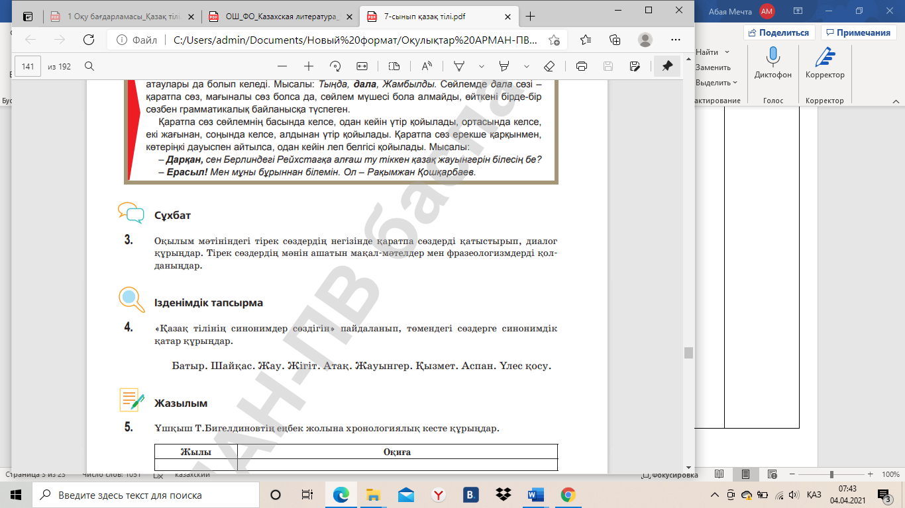
Task: Click Word account avatar 'AM'
Action: 767,11
